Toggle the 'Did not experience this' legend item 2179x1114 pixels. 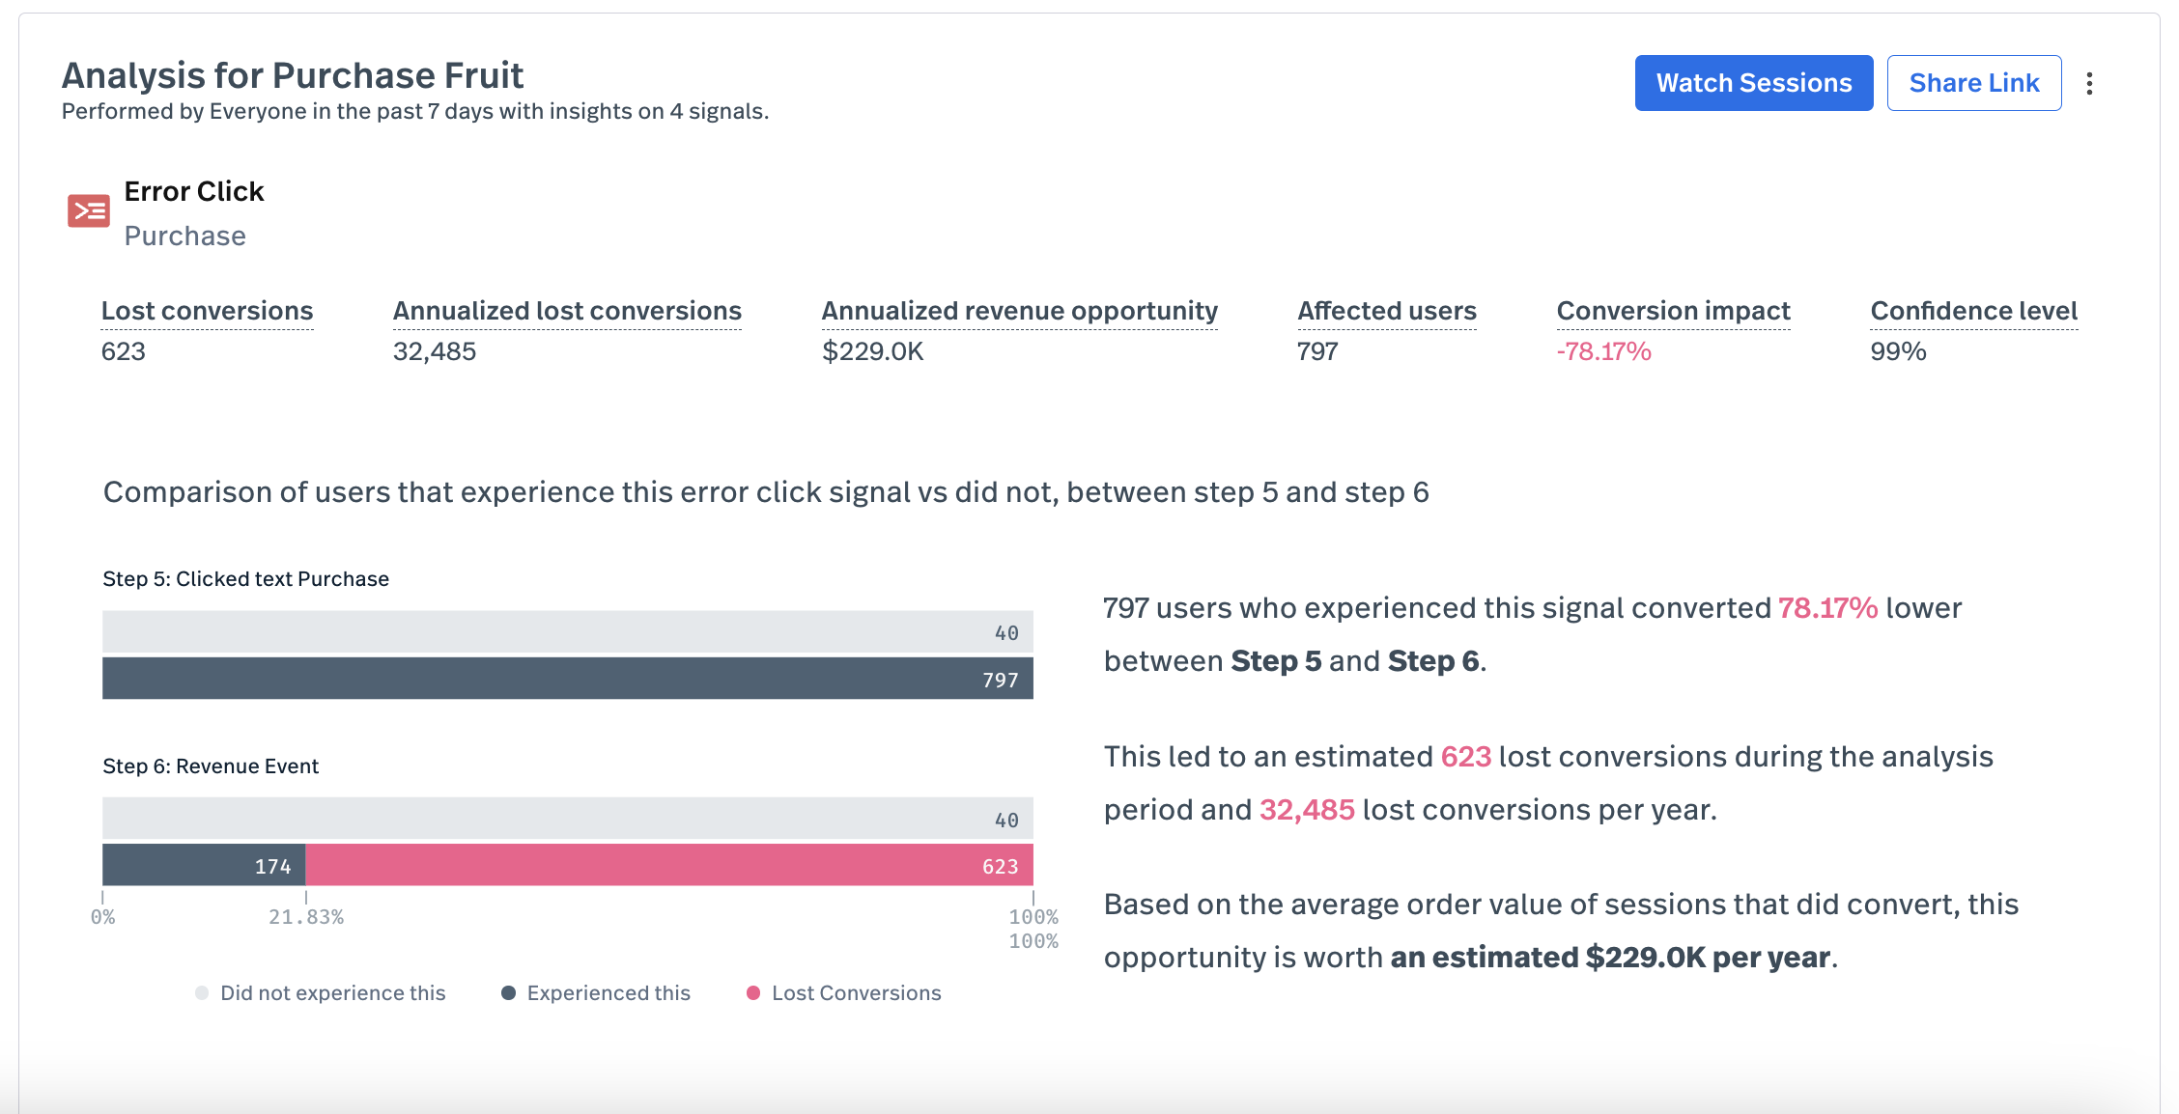[332, 993]
